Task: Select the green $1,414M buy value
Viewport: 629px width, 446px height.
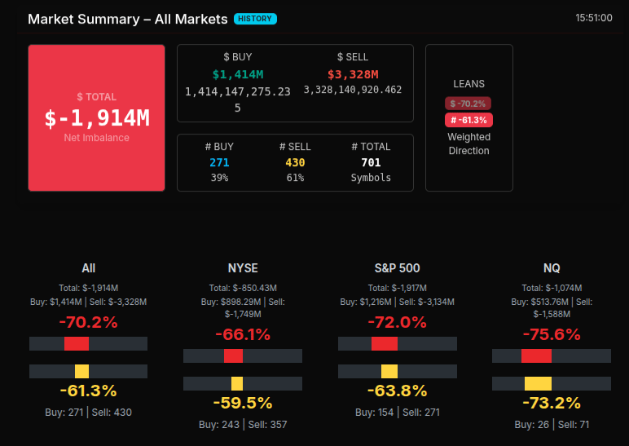Action: [238, 75]
